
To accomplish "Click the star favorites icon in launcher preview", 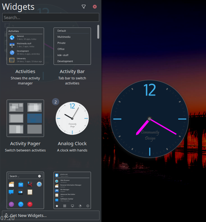I will (x=57, y=206).
